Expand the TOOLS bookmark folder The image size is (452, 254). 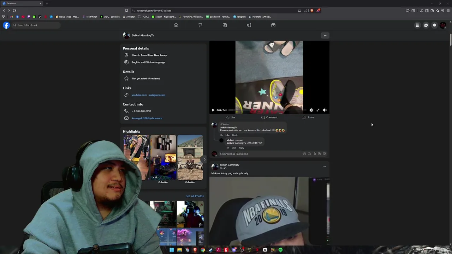tap(144, 17)
